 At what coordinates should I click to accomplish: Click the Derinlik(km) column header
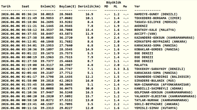click(x=89, y=6)
